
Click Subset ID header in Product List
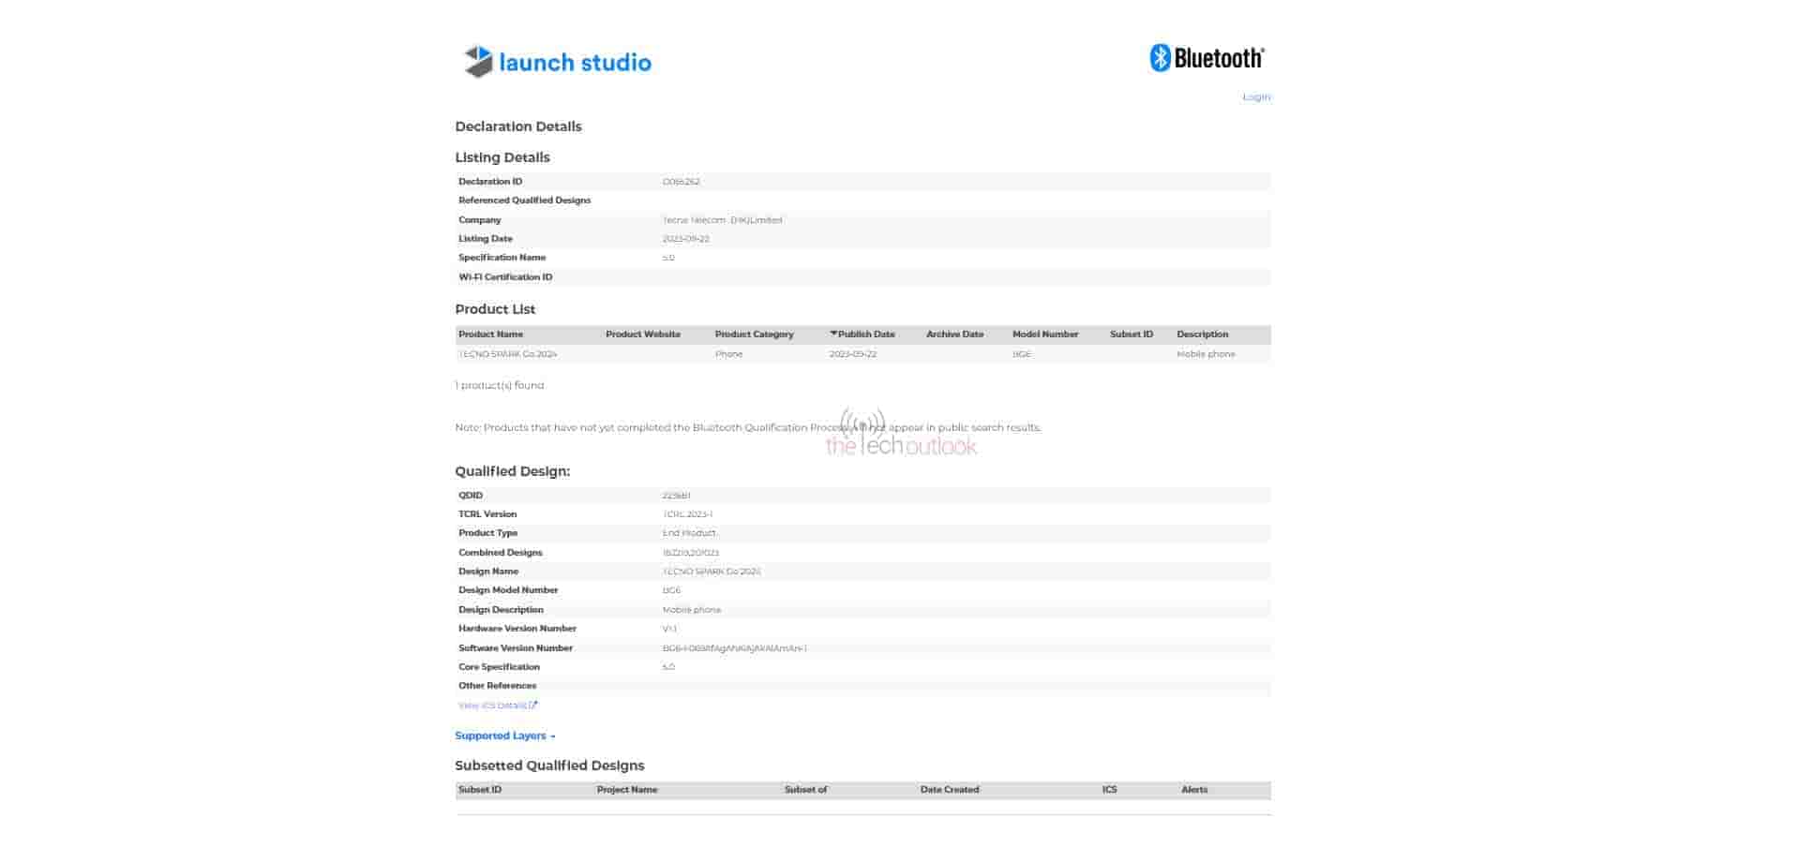coord(1131,334)
